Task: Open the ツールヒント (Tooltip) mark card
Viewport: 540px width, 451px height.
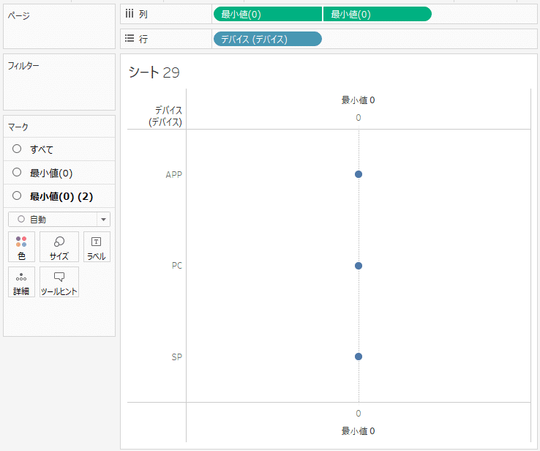Action: click(x=59, y=282)
